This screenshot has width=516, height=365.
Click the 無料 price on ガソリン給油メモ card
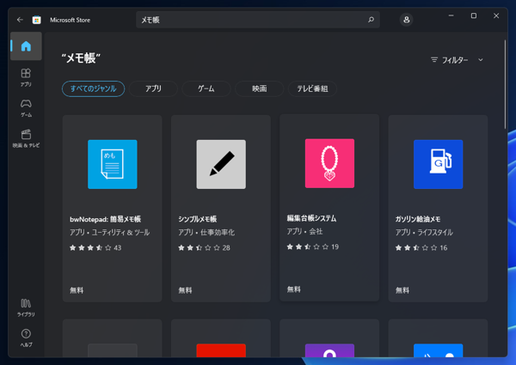point(402,290)
